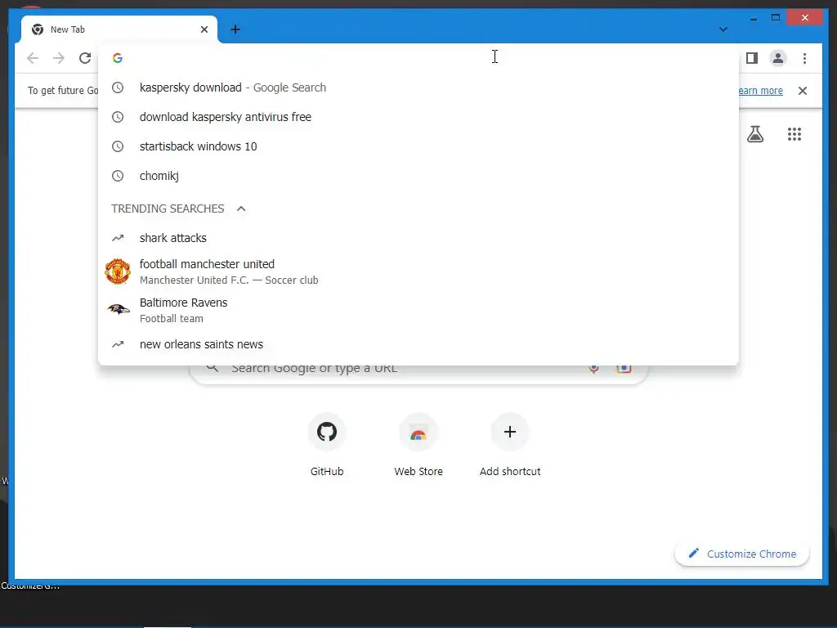837x628 pixels.
Task: Select the kaspersky download suggestion
Action: pos(418,87)
